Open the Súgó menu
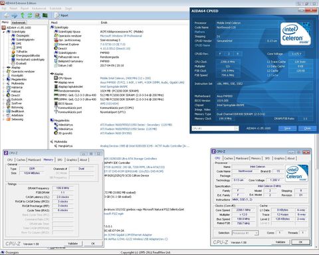 click(x=68, y=9)
